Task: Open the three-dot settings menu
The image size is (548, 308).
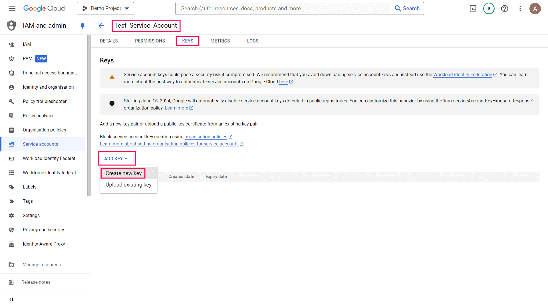Action: 520,9
